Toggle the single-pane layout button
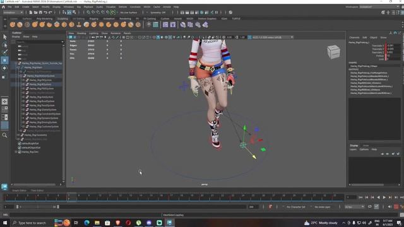 pos(4,102)
